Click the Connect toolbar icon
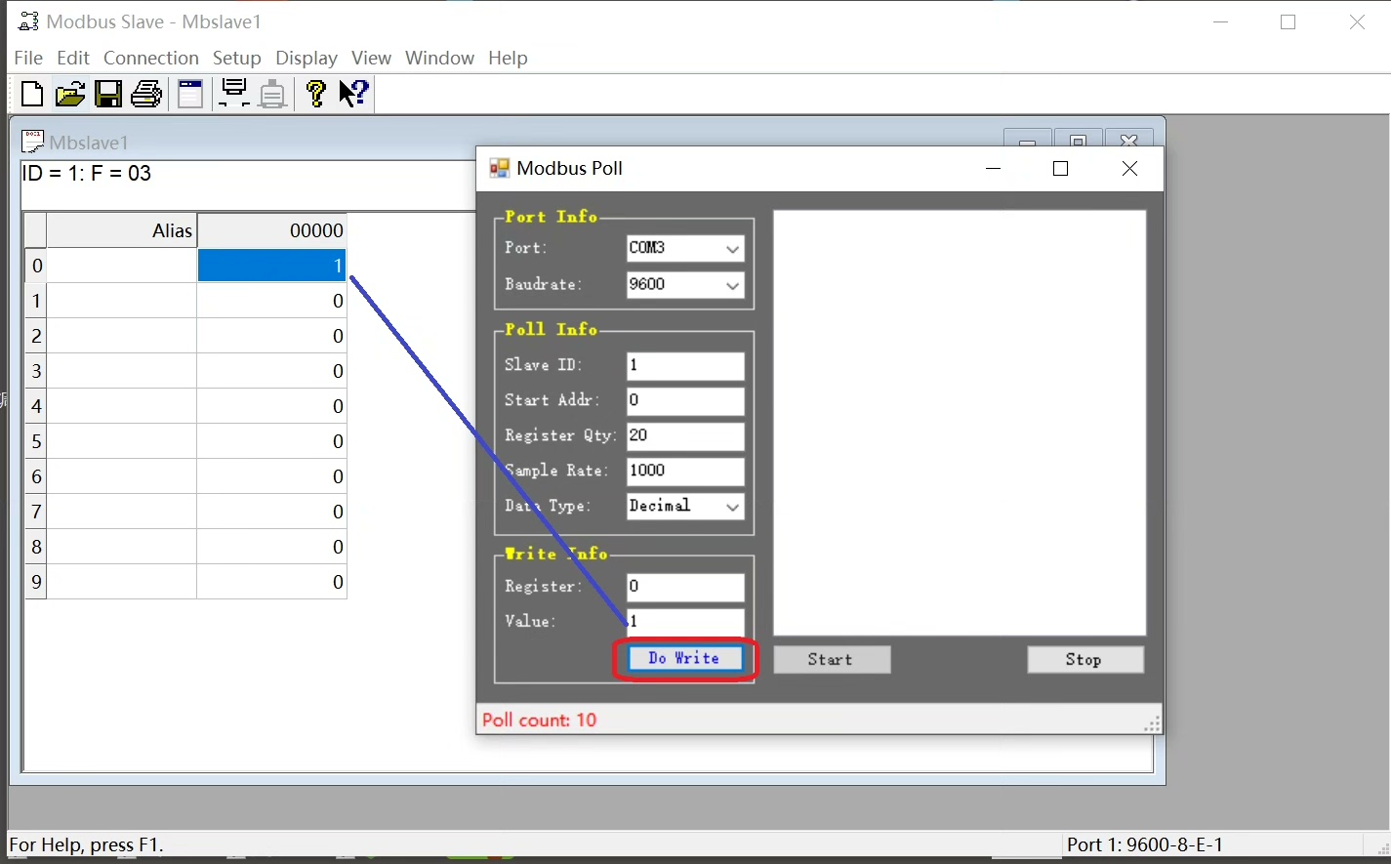This screenshot has height=864, width=1391. point(234,94)
